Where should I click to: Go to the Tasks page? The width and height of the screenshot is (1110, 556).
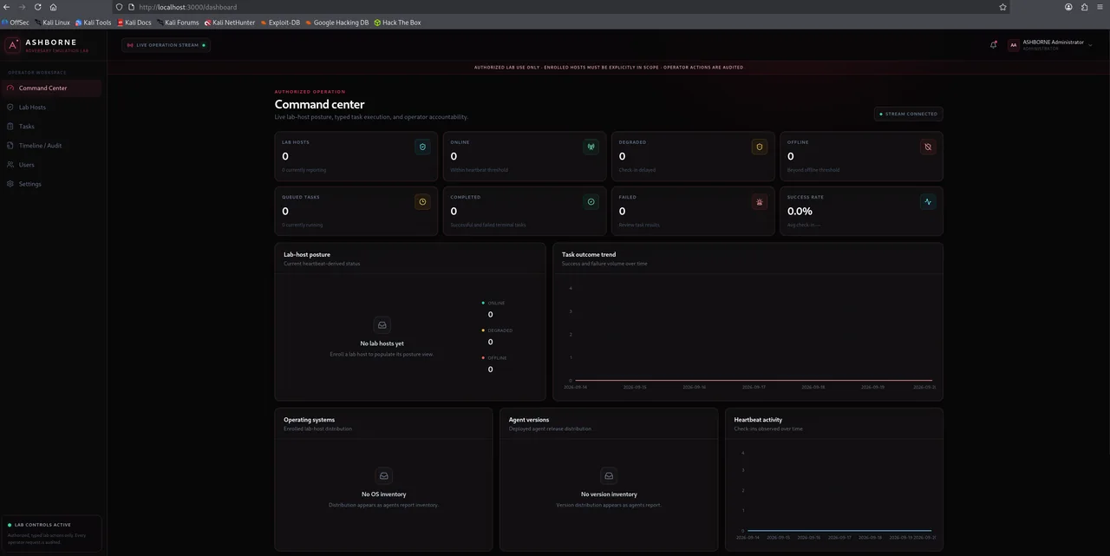[52, 126]
